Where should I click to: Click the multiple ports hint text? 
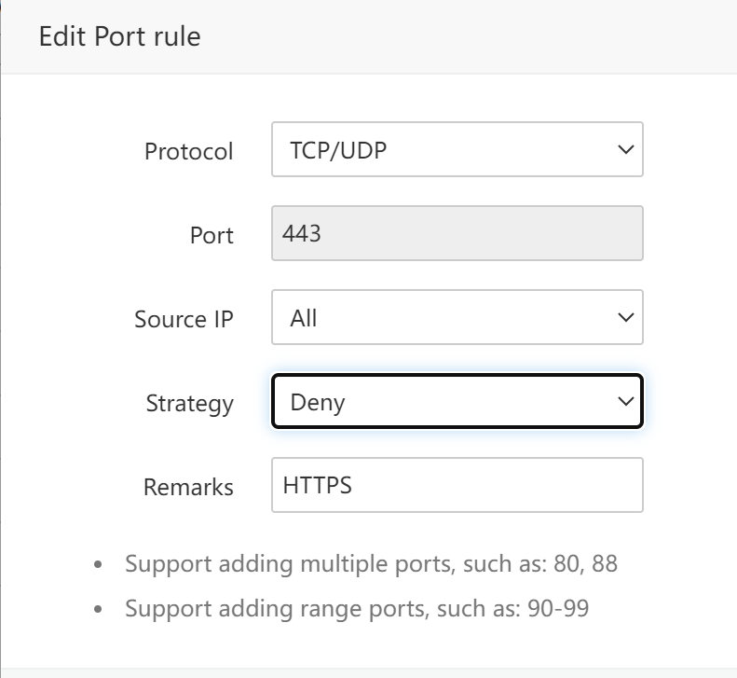coord(371,564)
